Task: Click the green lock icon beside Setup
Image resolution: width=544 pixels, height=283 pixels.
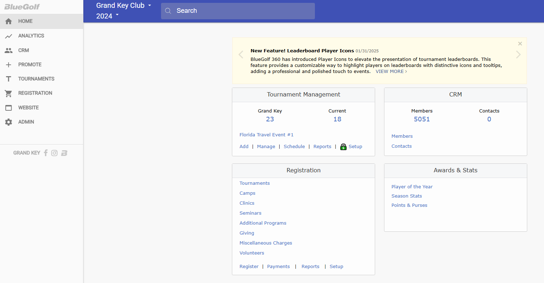Action: [x=343, y=147]
